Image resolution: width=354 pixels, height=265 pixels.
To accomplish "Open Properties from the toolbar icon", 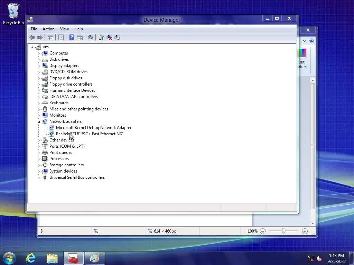I will point(61,37).
